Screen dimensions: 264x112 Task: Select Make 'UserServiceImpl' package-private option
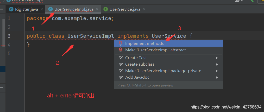[163, 71]
